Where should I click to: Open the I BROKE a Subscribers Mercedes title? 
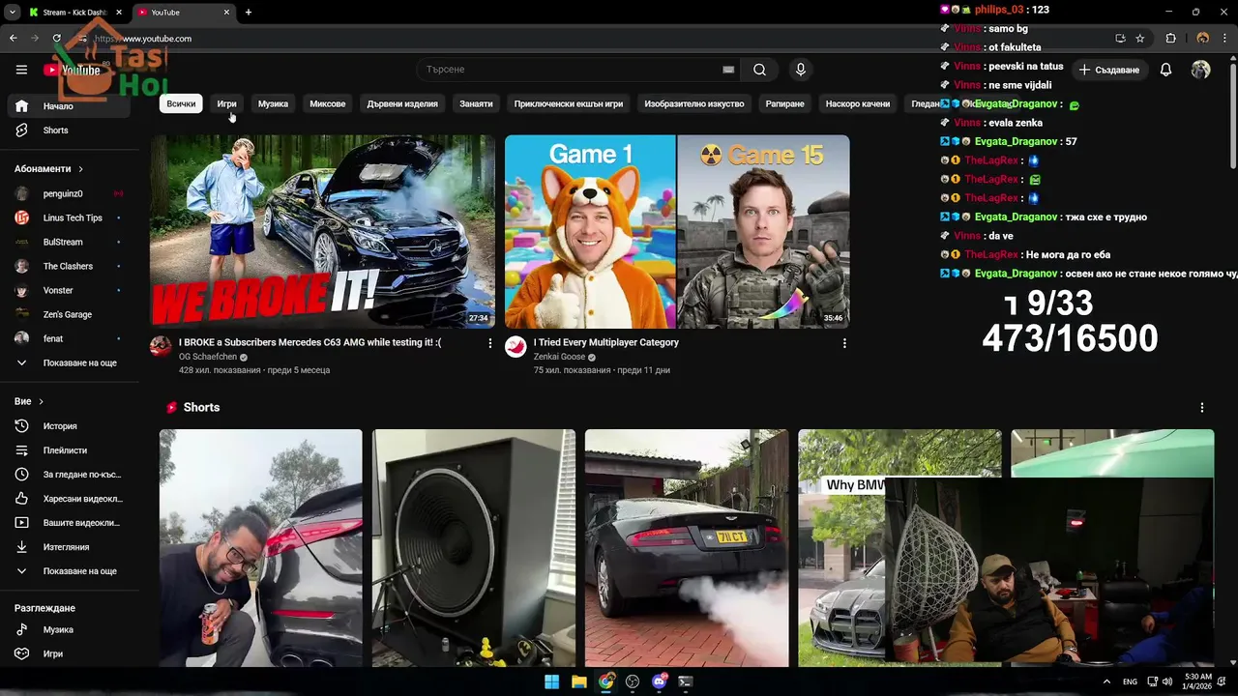[x=309, y=342]
